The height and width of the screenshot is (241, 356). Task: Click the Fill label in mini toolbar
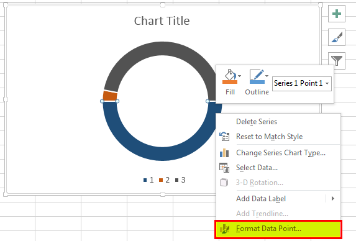[x=230, y=92]
